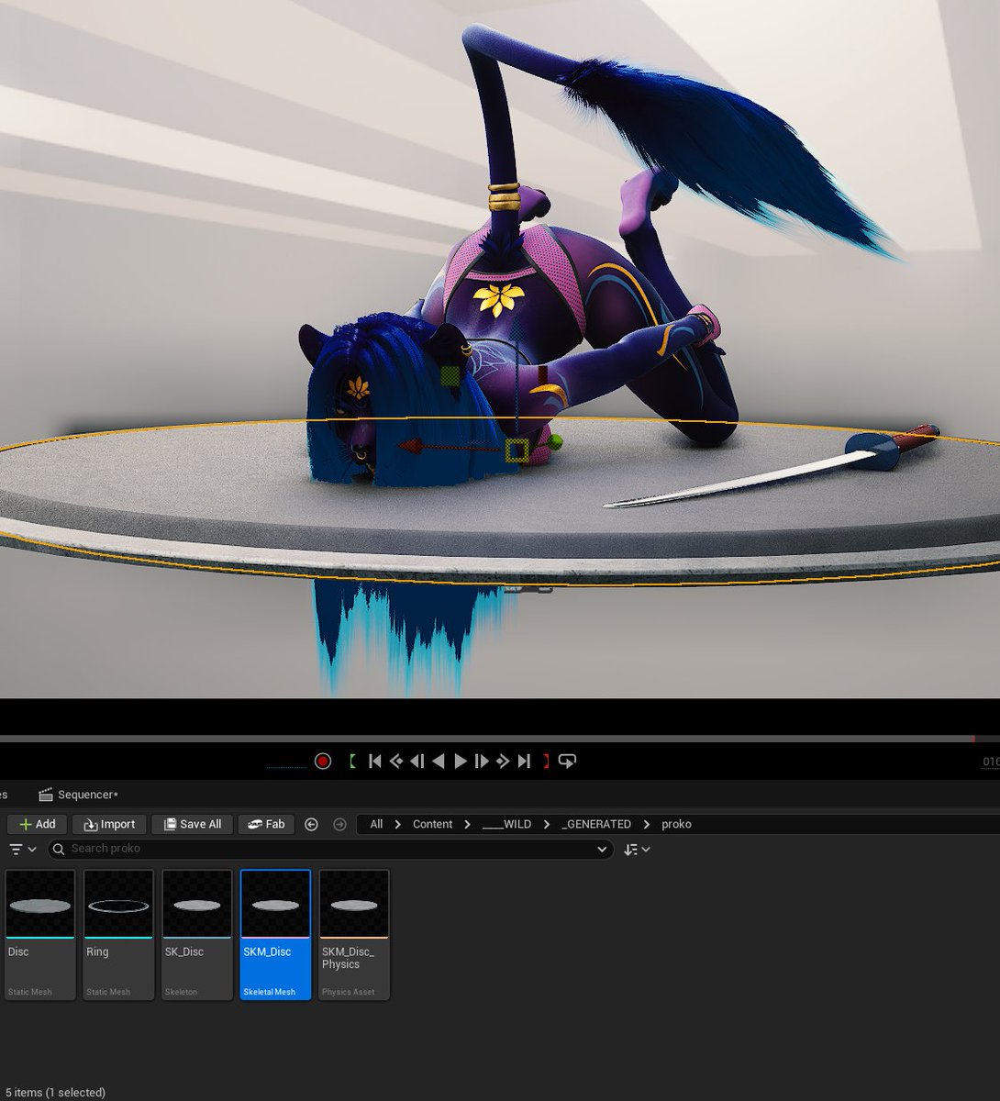Play the sequence in reverse
Screen dimensions: 1000x1101
coord(439,761)
